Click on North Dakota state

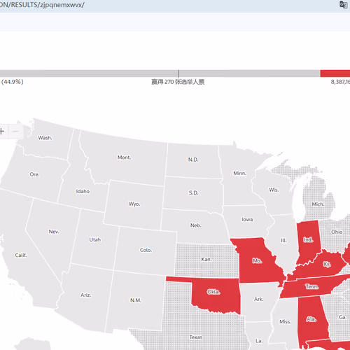click(x=193, y=160)
